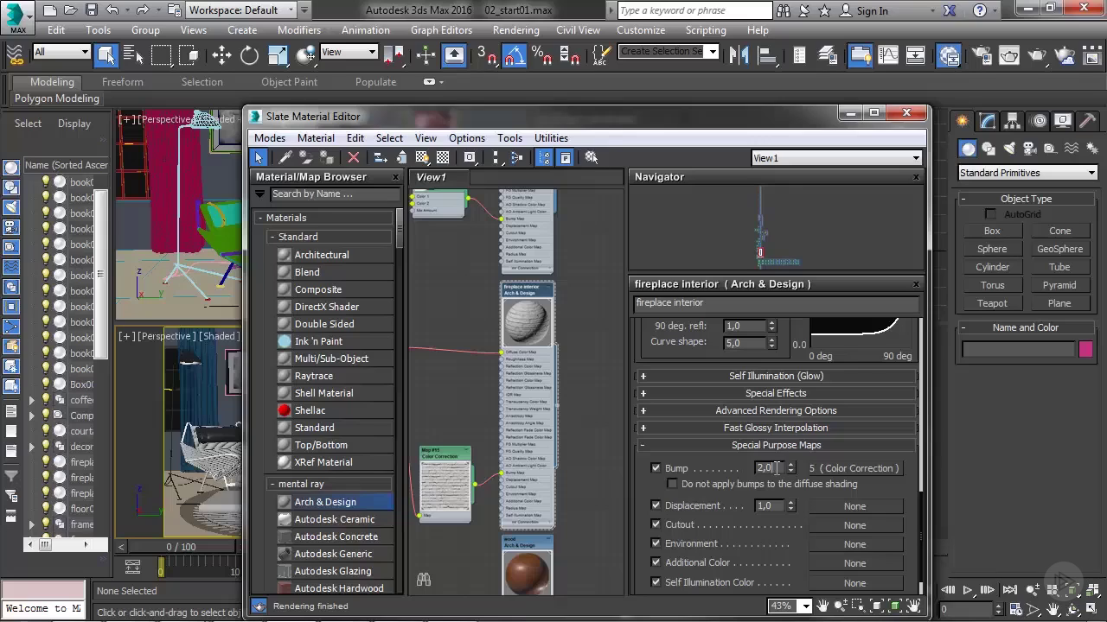Click the Mirror tool icon
The image size is (1107, 622).
pos(739,55)
